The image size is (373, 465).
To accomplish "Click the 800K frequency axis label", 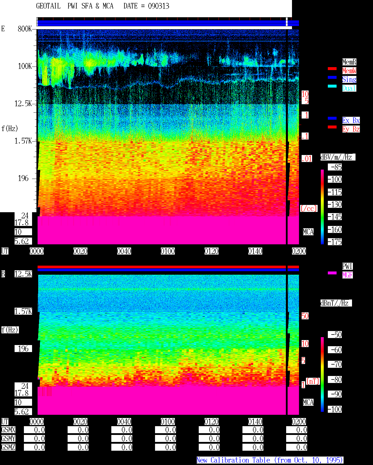I will pos(25,29).
